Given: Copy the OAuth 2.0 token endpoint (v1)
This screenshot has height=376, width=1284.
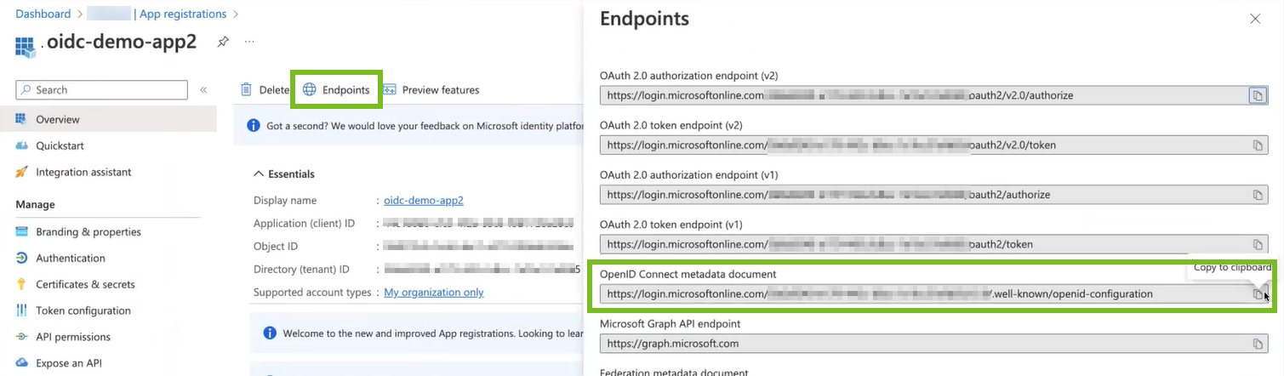Looking at the screenshot, I should pyautogui.click(x=1257, y=244).
